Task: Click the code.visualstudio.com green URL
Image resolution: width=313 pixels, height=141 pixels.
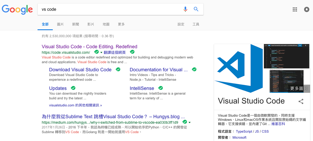Action: [x=66, y=52]
